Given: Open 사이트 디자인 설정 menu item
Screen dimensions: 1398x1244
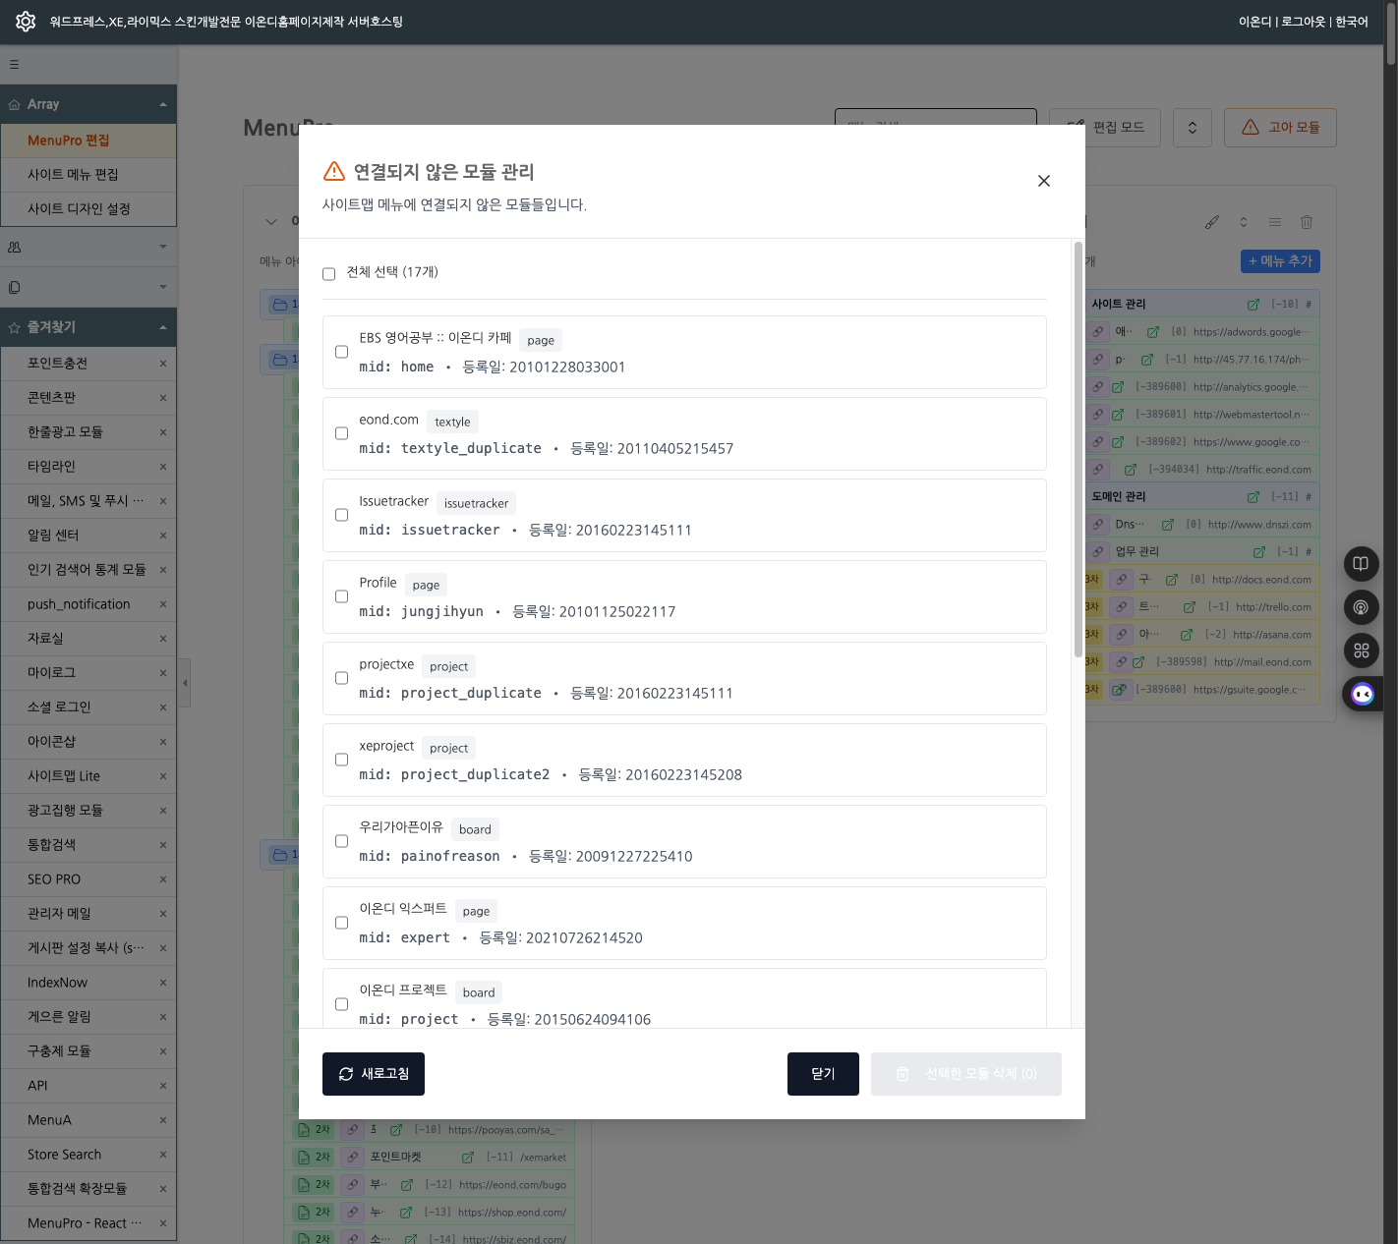Looking at the screenshot, I should pos(79,209).
